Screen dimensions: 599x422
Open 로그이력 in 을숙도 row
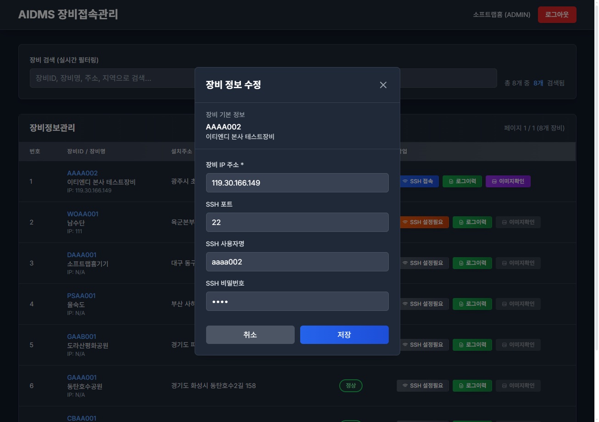tap(472, 304)
